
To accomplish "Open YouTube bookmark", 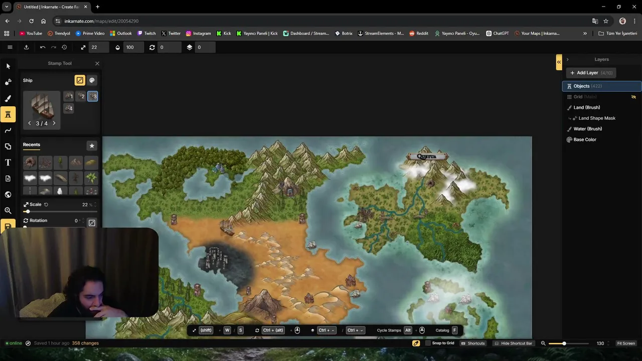I will [x=31, y=34].
